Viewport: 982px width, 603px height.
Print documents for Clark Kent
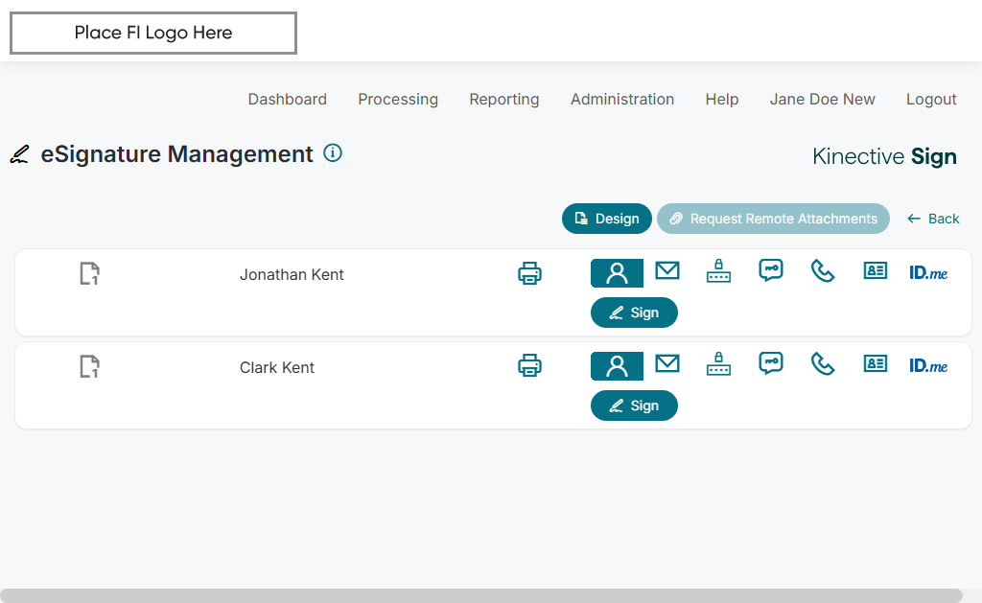coord(529,365)
